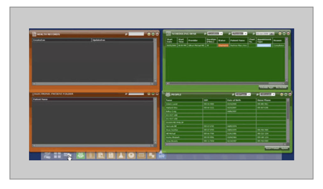This screenshot has width=323, height=189.
Task: Select the first patient row in People list
Action: pos(184,104)
